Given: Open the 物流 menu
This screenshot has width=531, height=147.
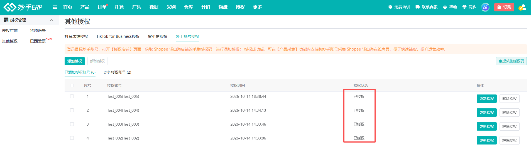Looking at the screenshot, I should (223, 7).
